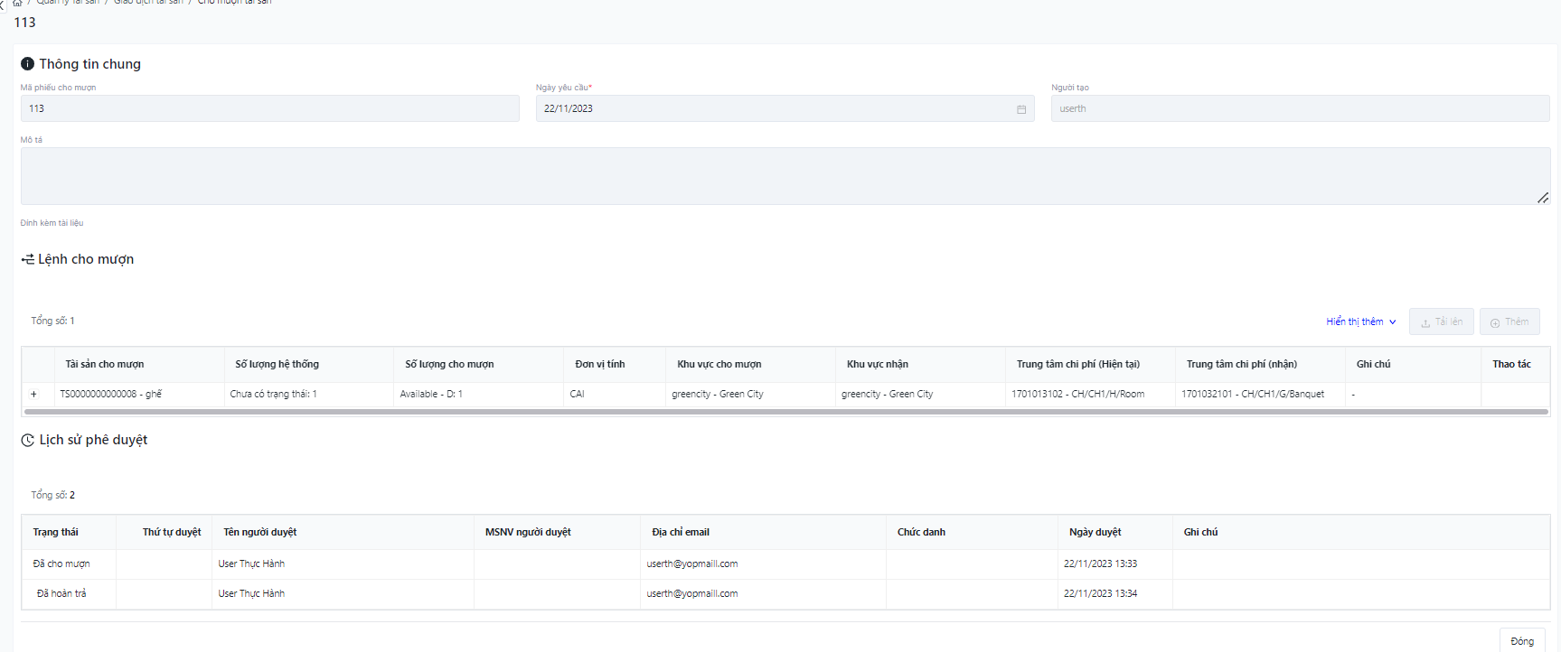Go to Cho mượn tài sản breadcrumb
Viewport: 1561px width, 652px height.
(x=234, y=3)
